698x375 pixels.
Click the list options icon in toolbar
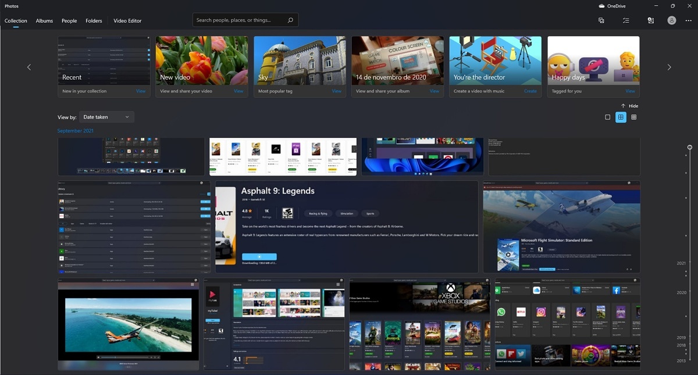click(x=626, y=20)
